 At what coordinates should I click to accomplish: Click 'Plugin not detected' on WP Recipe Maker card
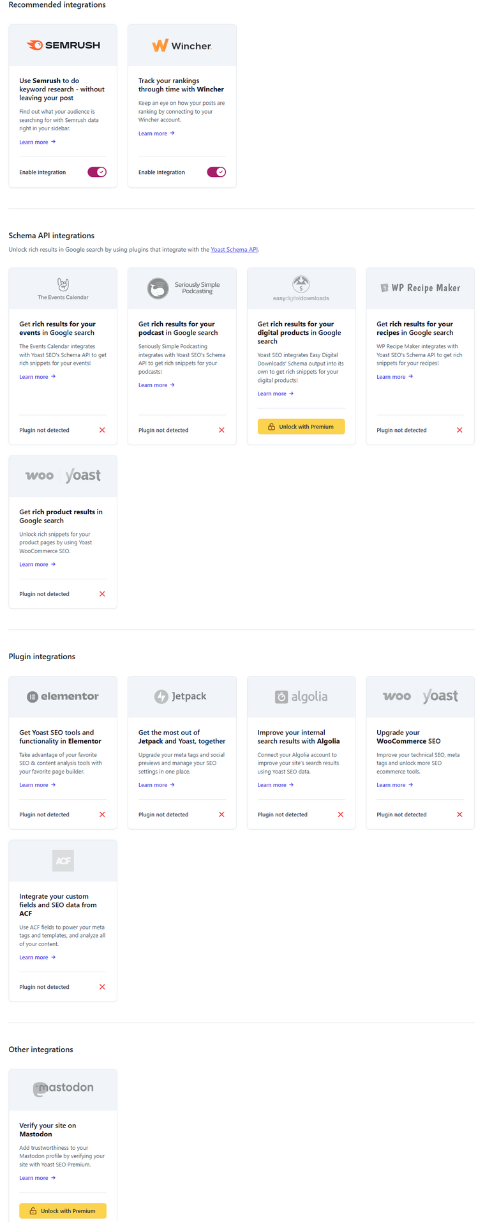[x=401, y=430]
